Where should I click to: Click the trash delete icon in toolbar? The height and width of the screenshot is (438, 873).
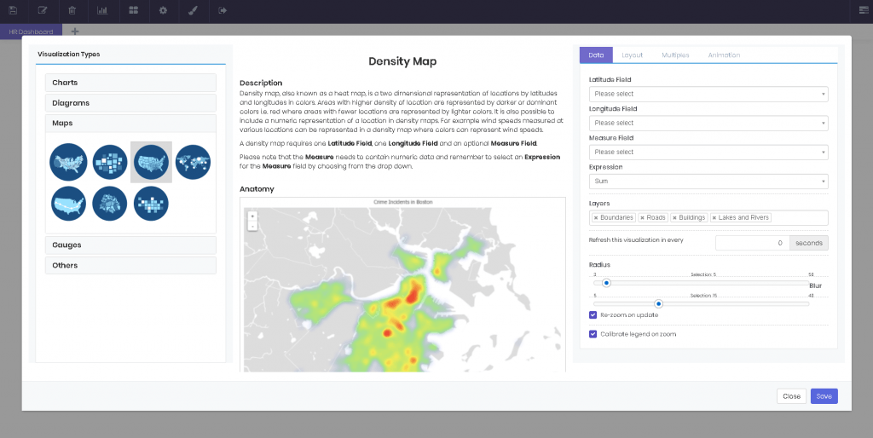click(72, 11)
